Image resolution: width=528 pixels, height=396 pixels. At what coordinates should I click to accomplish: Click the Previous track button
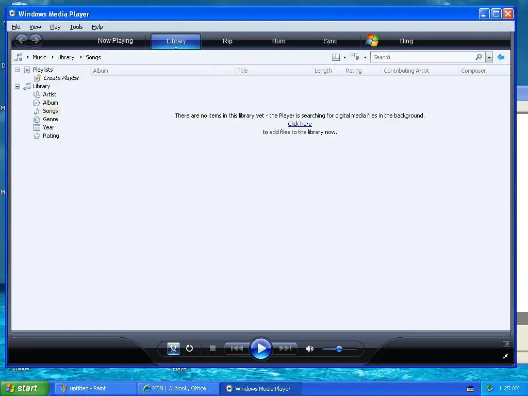click(x=237, y=348)
